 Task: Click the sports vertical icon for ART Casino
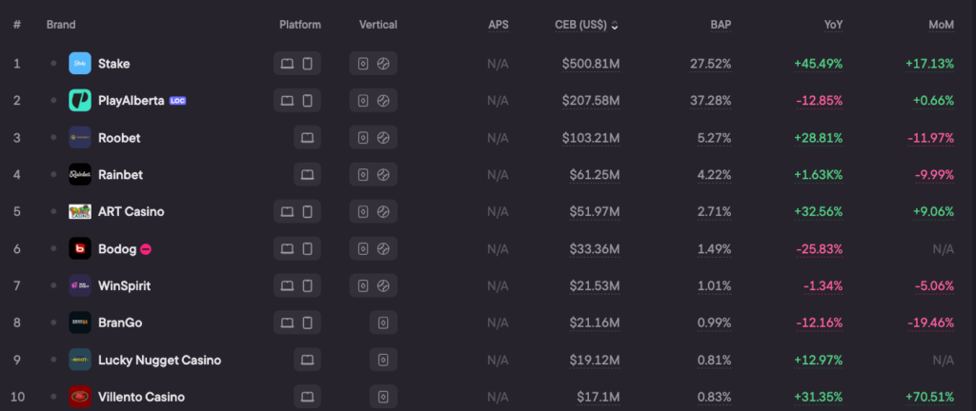coord(383,212)
